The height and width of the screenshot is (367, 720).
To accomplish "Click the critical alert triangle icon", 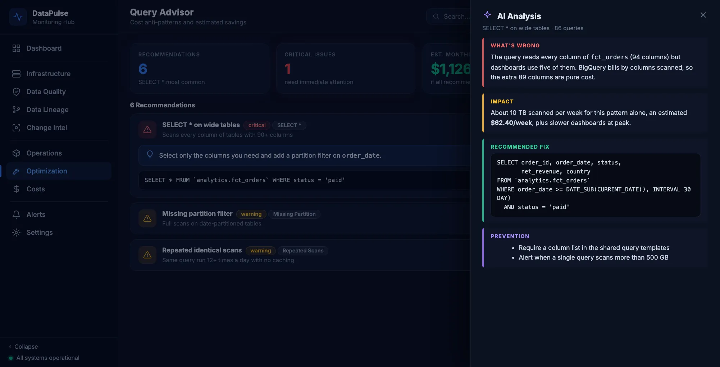I will pos(147,130).
